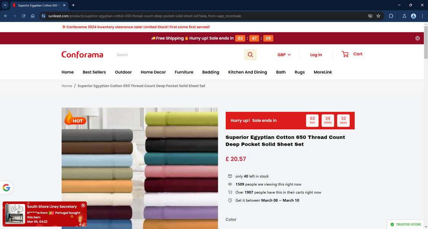Open a new browser tab
The image size is (428, 229).
coord(73,5)
